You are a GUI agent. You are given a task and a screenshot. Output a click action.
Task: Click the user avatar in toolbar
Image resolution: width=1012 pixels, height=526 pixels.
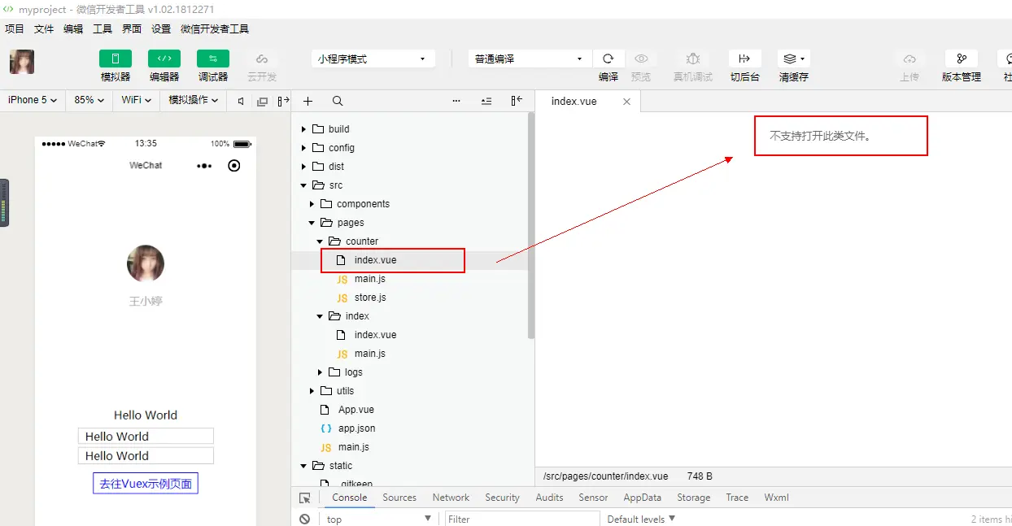(22, 62)
